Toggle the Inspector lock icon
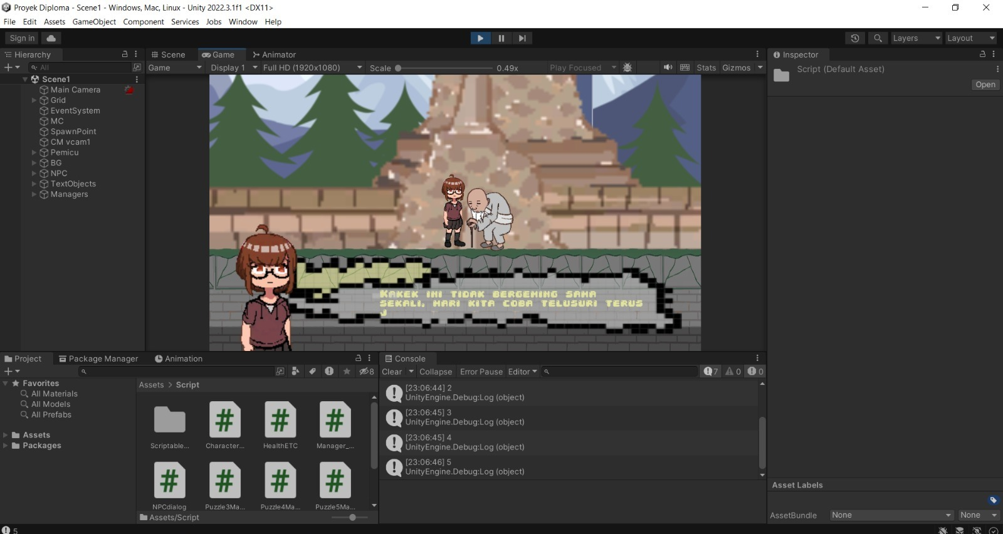The height and width of the screenshot is (534, 1003). [x=982, y=55]
